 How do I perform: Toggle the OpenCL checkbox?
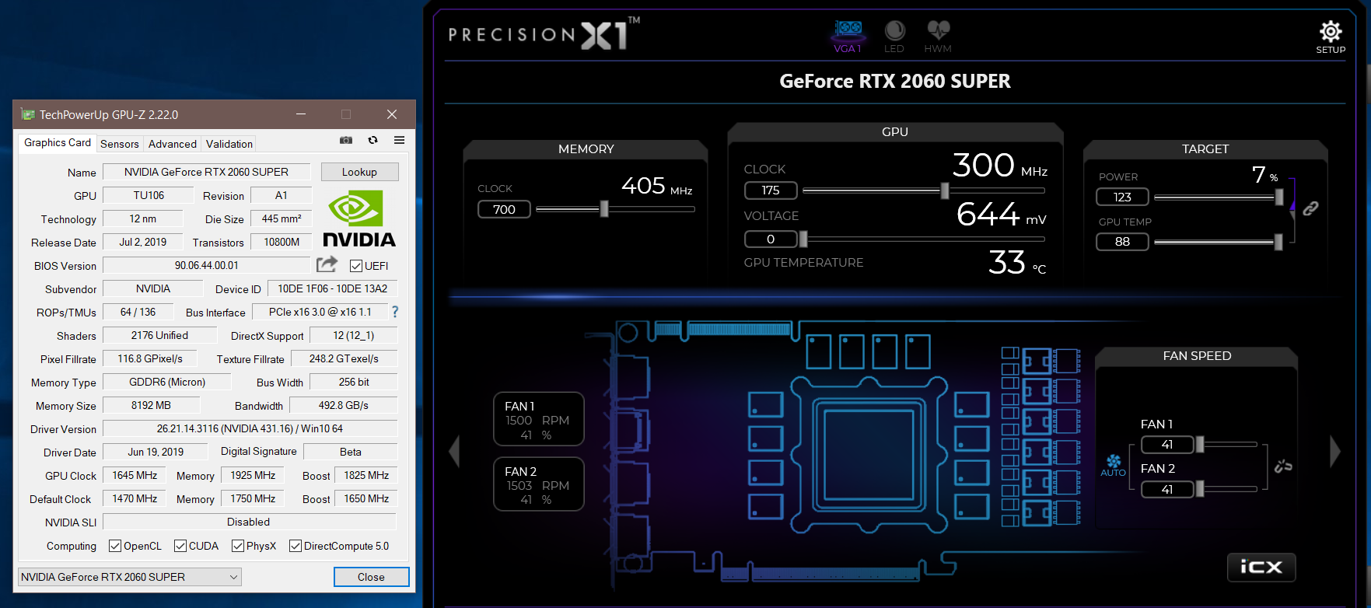point(115,546)
